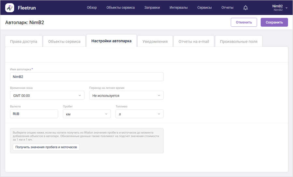Go to Объекты сервиса in top navigation
Viewport: 293px width, 177px height.
click(x=120, y=8)
